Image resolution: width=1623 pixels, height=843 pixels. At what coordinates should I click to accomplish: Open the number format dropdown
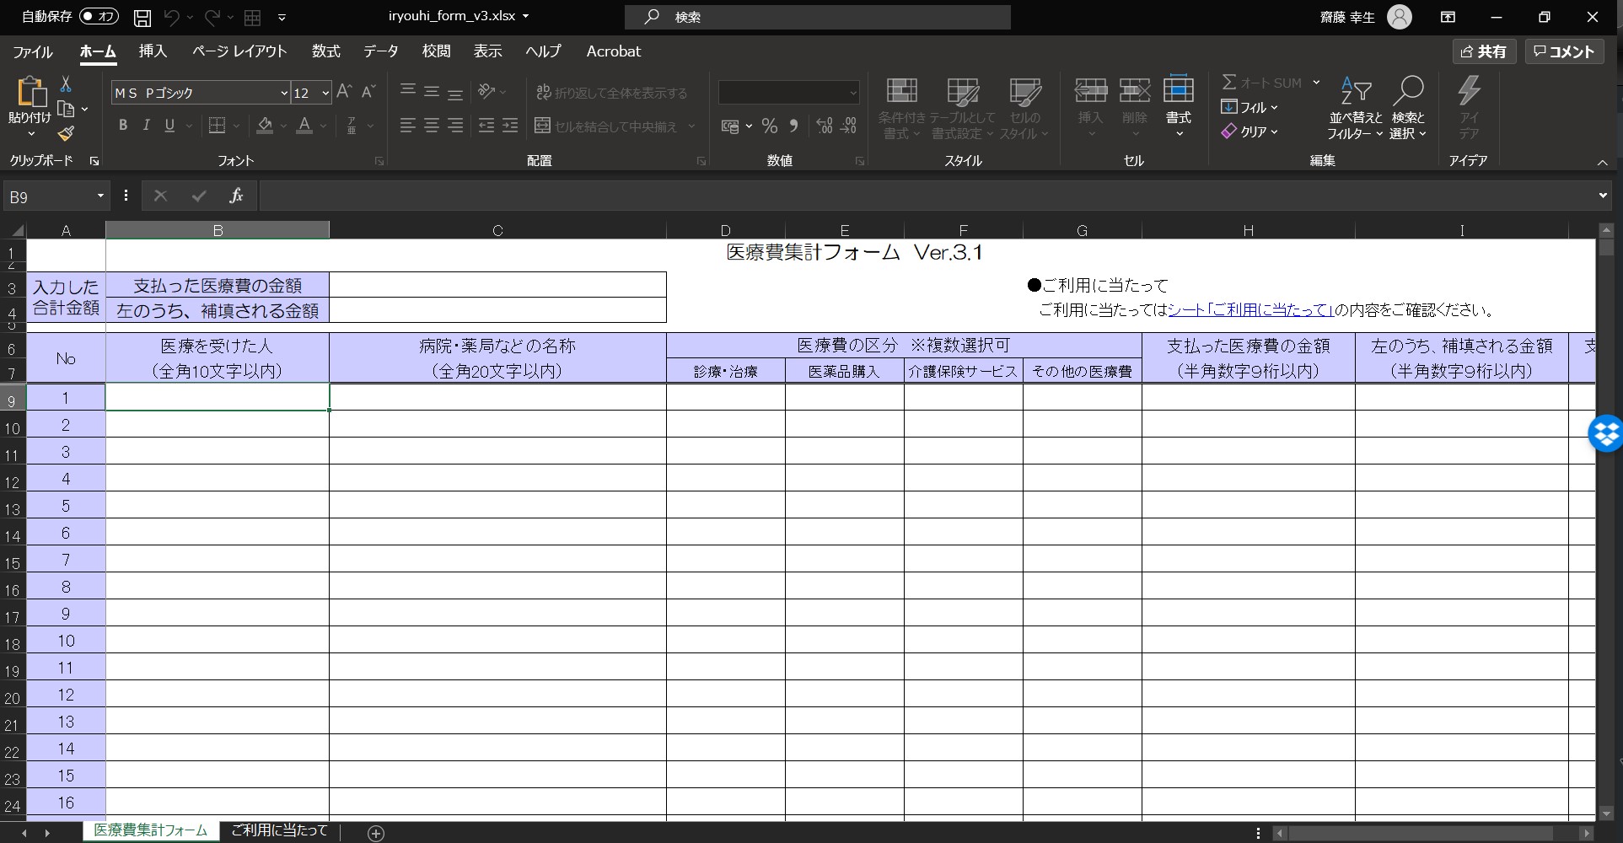pos(852,92)
